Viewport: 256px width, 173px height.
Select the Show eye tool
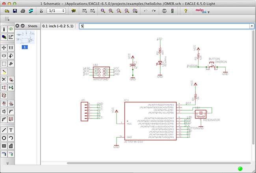coord(11,29)
